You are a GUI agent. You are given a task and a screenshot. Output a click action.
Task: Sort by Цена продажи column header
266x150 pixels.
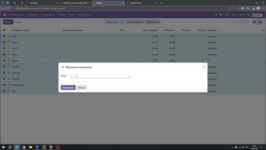pos(150,30)
